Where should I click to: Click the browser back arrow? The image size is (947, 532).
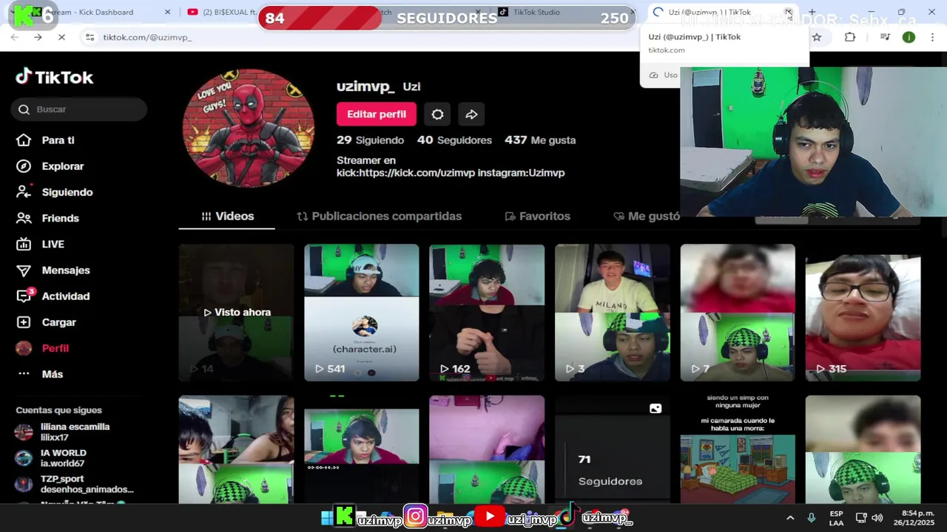[x=15, y=37]
